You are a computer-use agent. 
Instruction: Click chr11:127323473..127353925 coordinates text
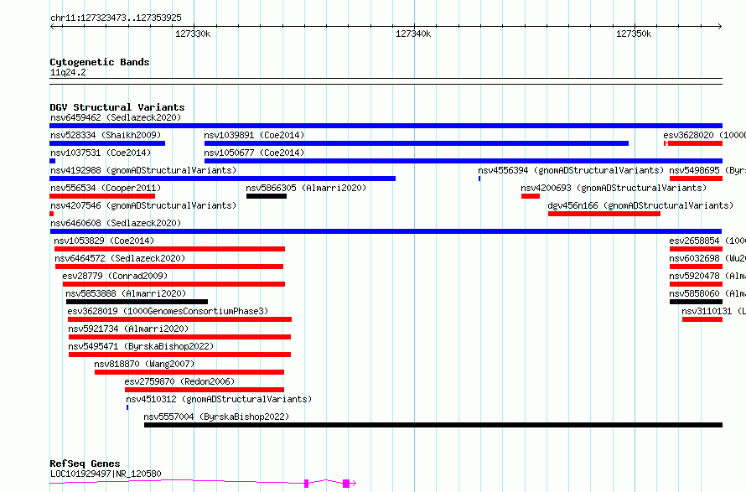tap(116, 18)
